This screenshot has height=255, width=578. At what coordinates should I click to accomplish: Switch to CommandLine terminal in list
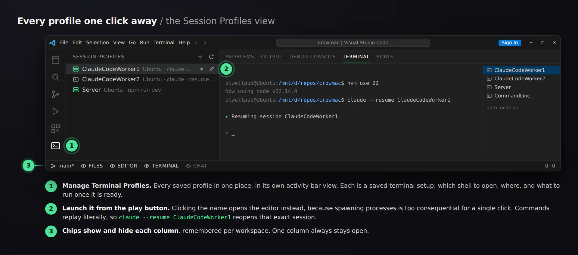522,96
